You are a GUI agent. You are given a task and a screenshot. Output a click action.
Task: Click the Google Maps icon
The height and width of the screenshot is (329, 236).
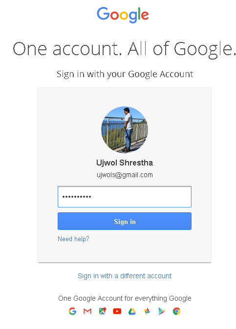pyautogui.click(x=103, y=311)
